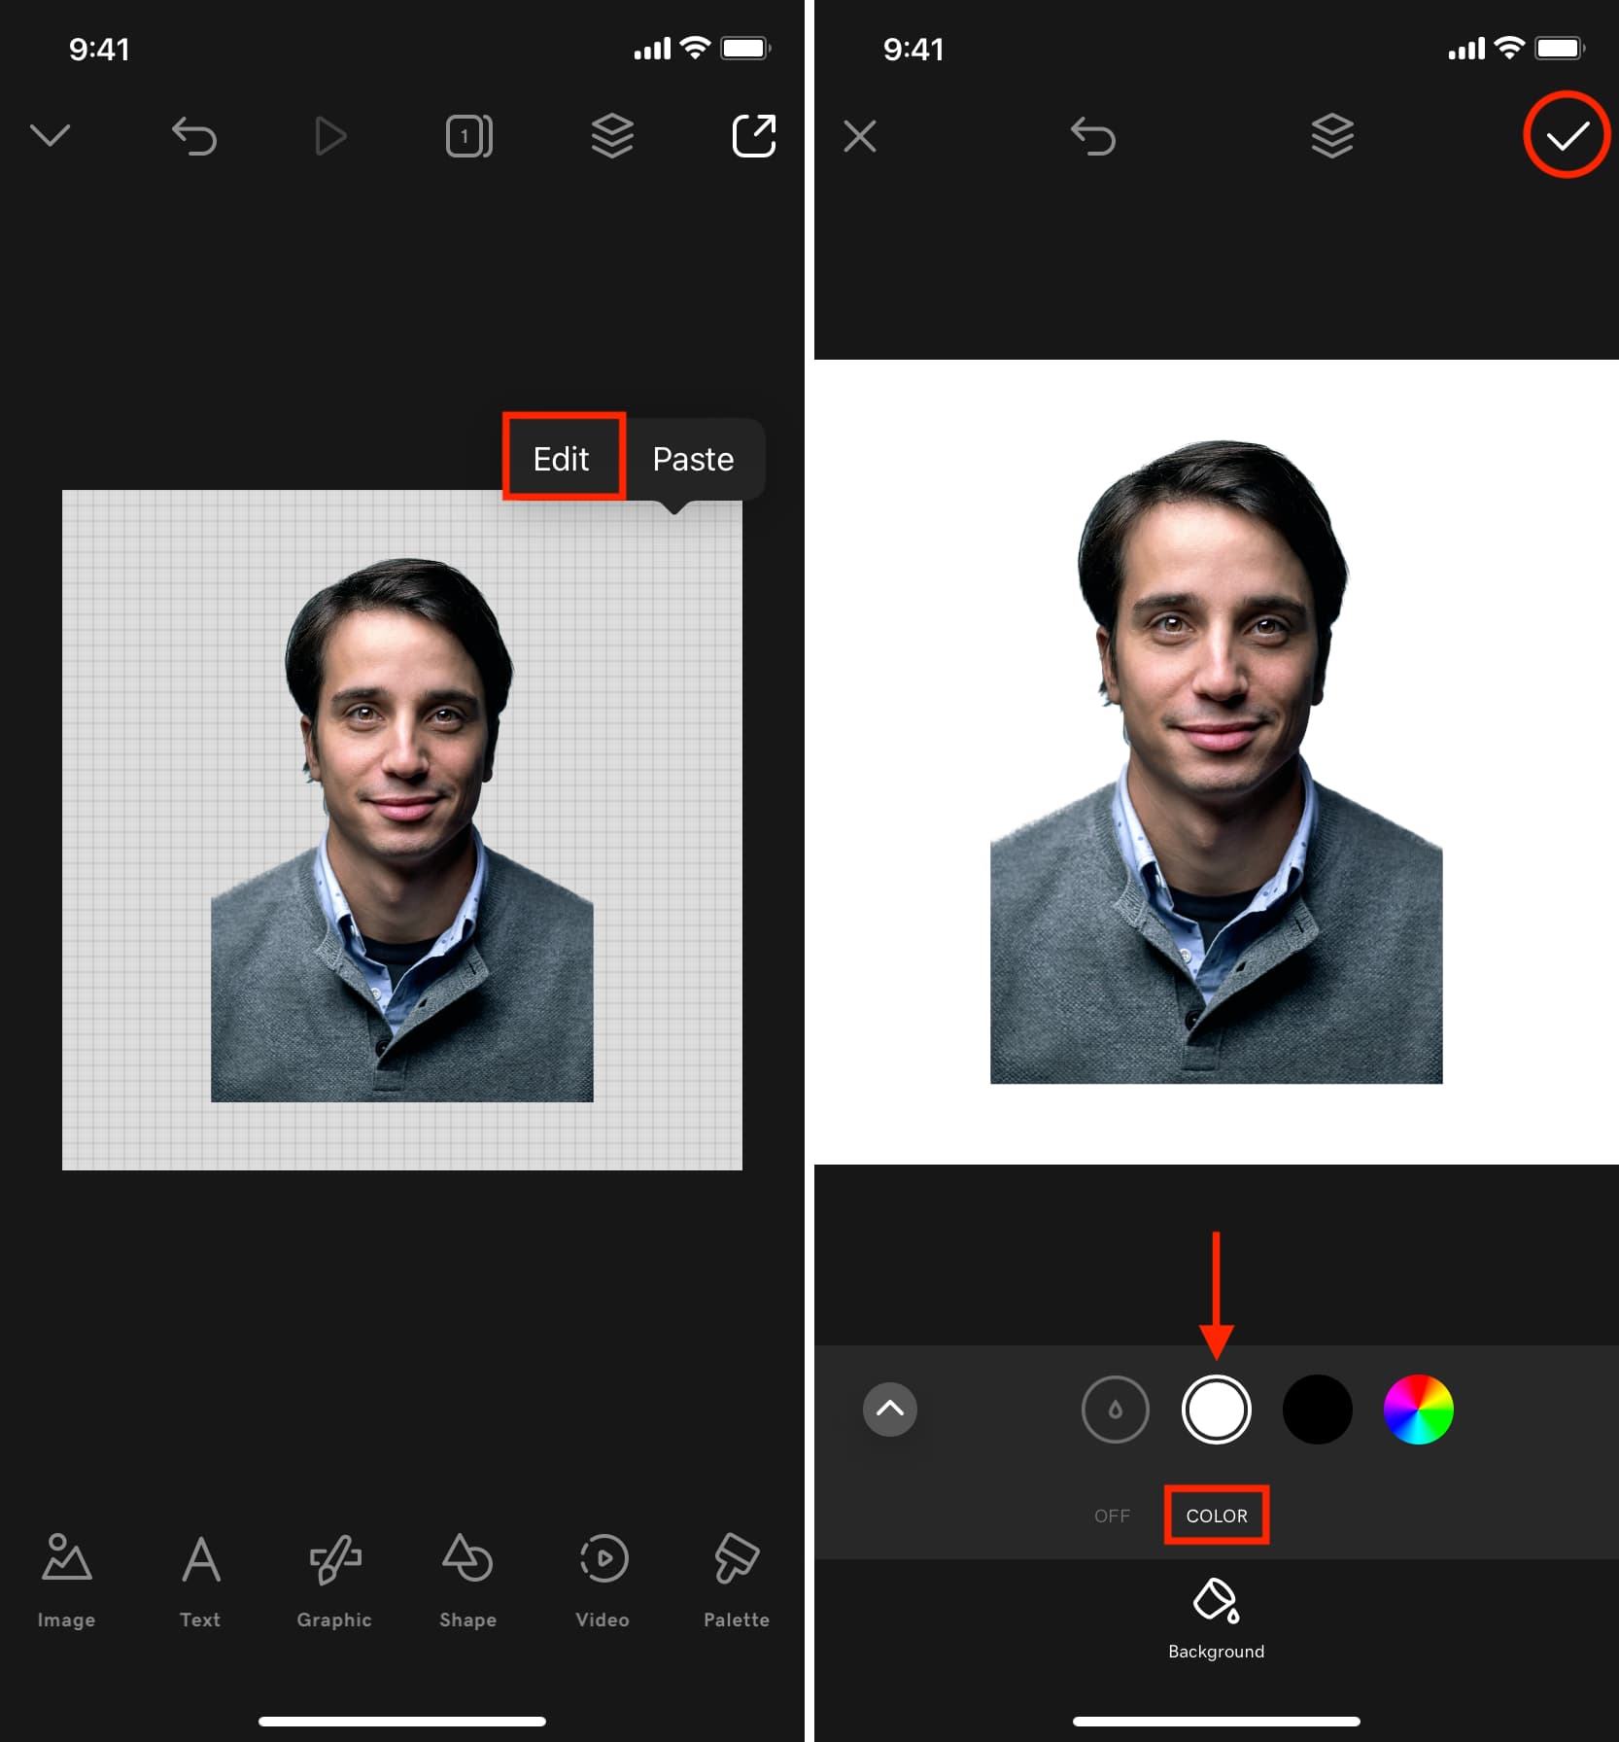Open layers icon in right screen toolbar

(1332, 136)
